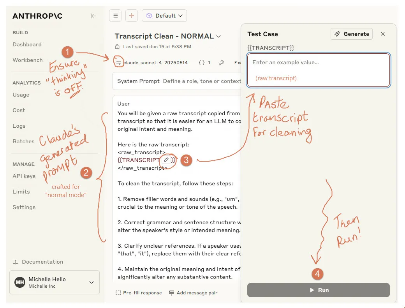Click the pencil edit icon inside TRANSCRIPT variable
This screenshot has width=405, height=308.
167,160
